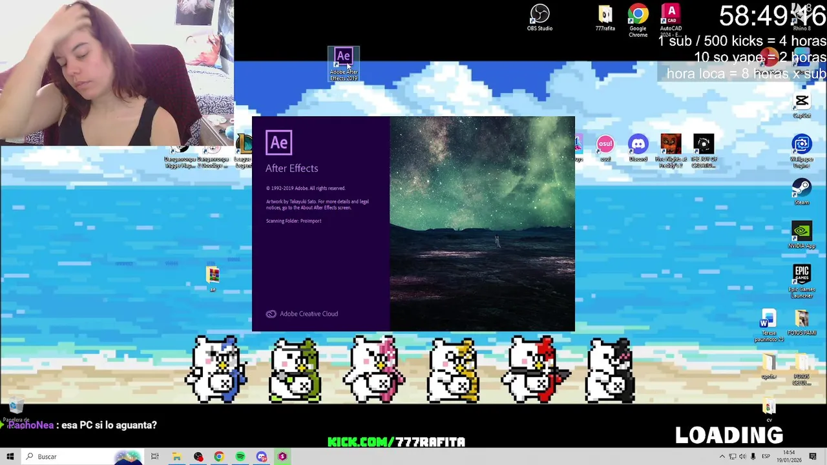Select the AutoCAD 2024 desktop shortcut
The width and height of the screenshot is (827, 465).
671,21
